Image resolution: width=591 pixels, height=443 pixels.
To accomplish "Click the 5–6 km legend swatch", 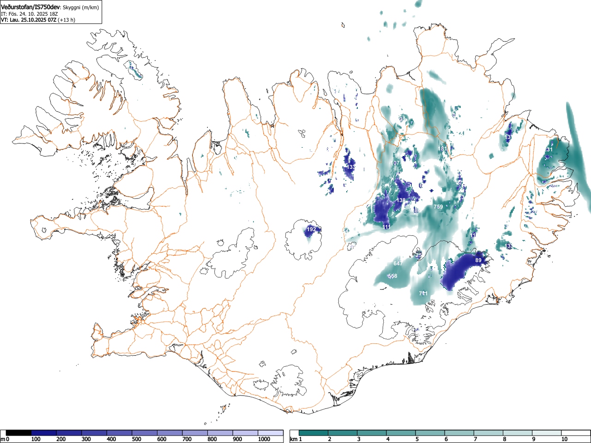I will pos(430,433).
